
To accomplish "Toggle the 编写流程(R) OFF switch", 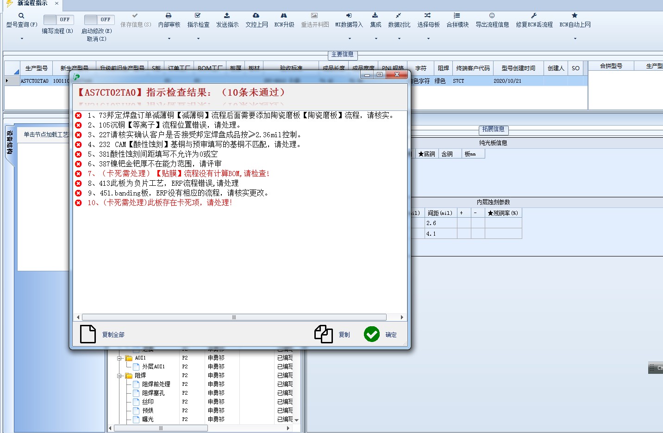I will click(58, 19).
